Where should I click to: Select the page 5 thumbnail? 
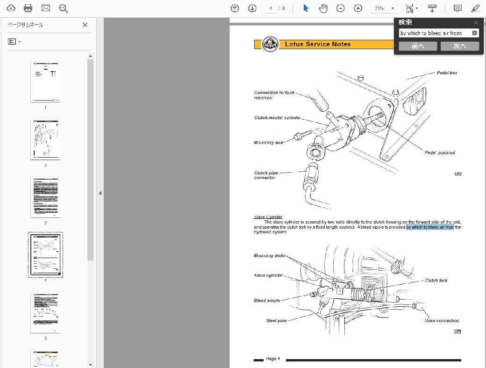45,313
